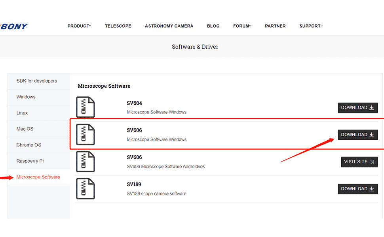Open the Raspberry Pi software category
This screenshot has width=384, height=237.
30,161
